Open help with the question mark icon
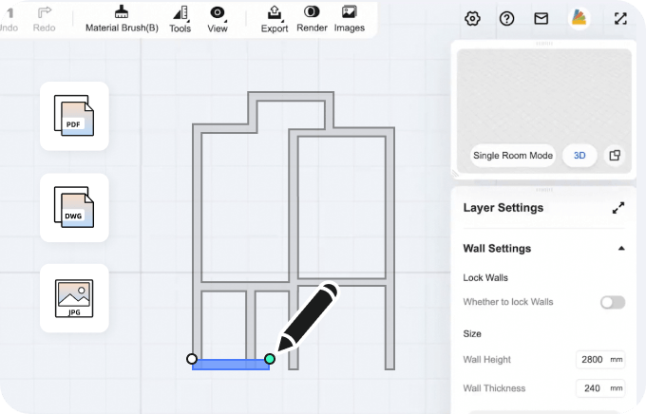646x414 pixels. click(x=506, y=19)
